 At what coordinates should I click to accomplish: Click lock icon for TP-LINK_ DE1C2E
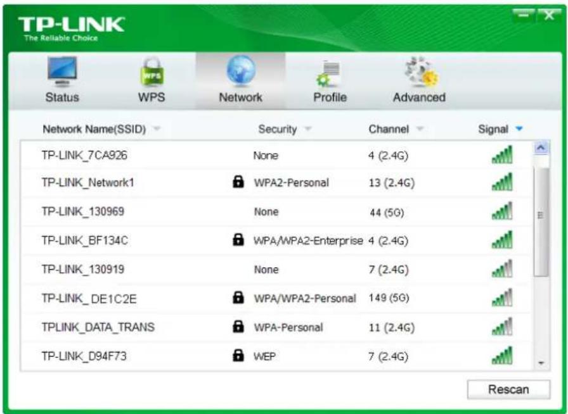[238, 297]
